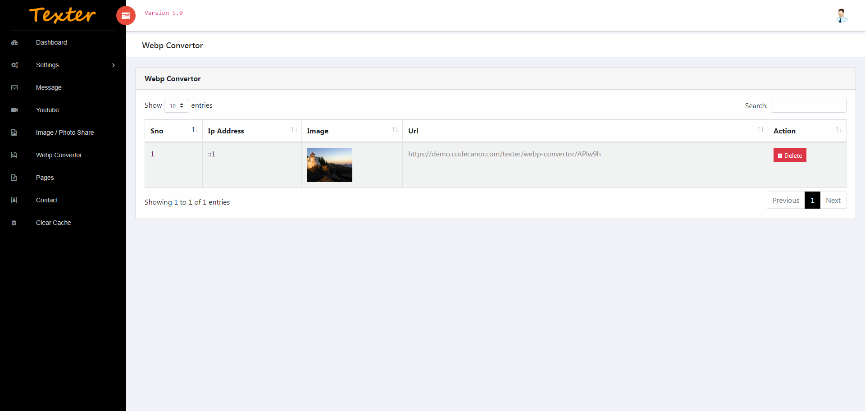Click the Image / Photo Share file icon
This screenshot has width=865, height=411.
pos(14,133)
